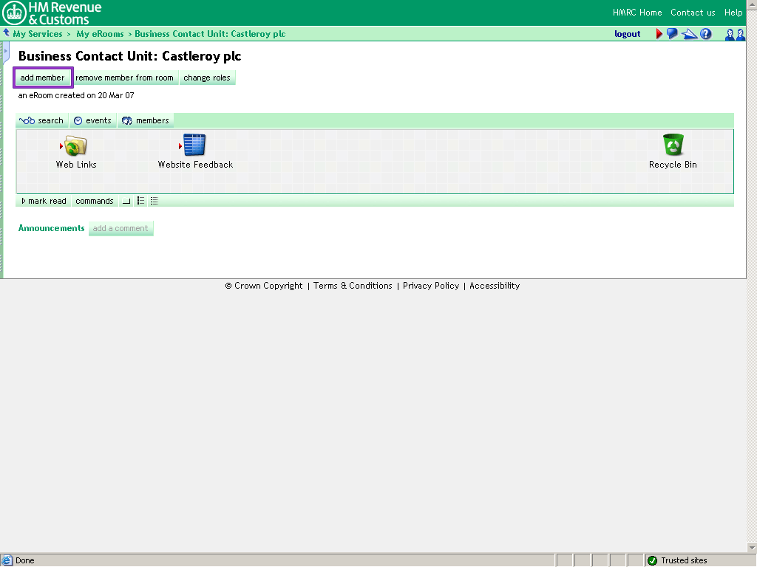
Task: Collapse the left sidebar panel
Action: [6, 52]
